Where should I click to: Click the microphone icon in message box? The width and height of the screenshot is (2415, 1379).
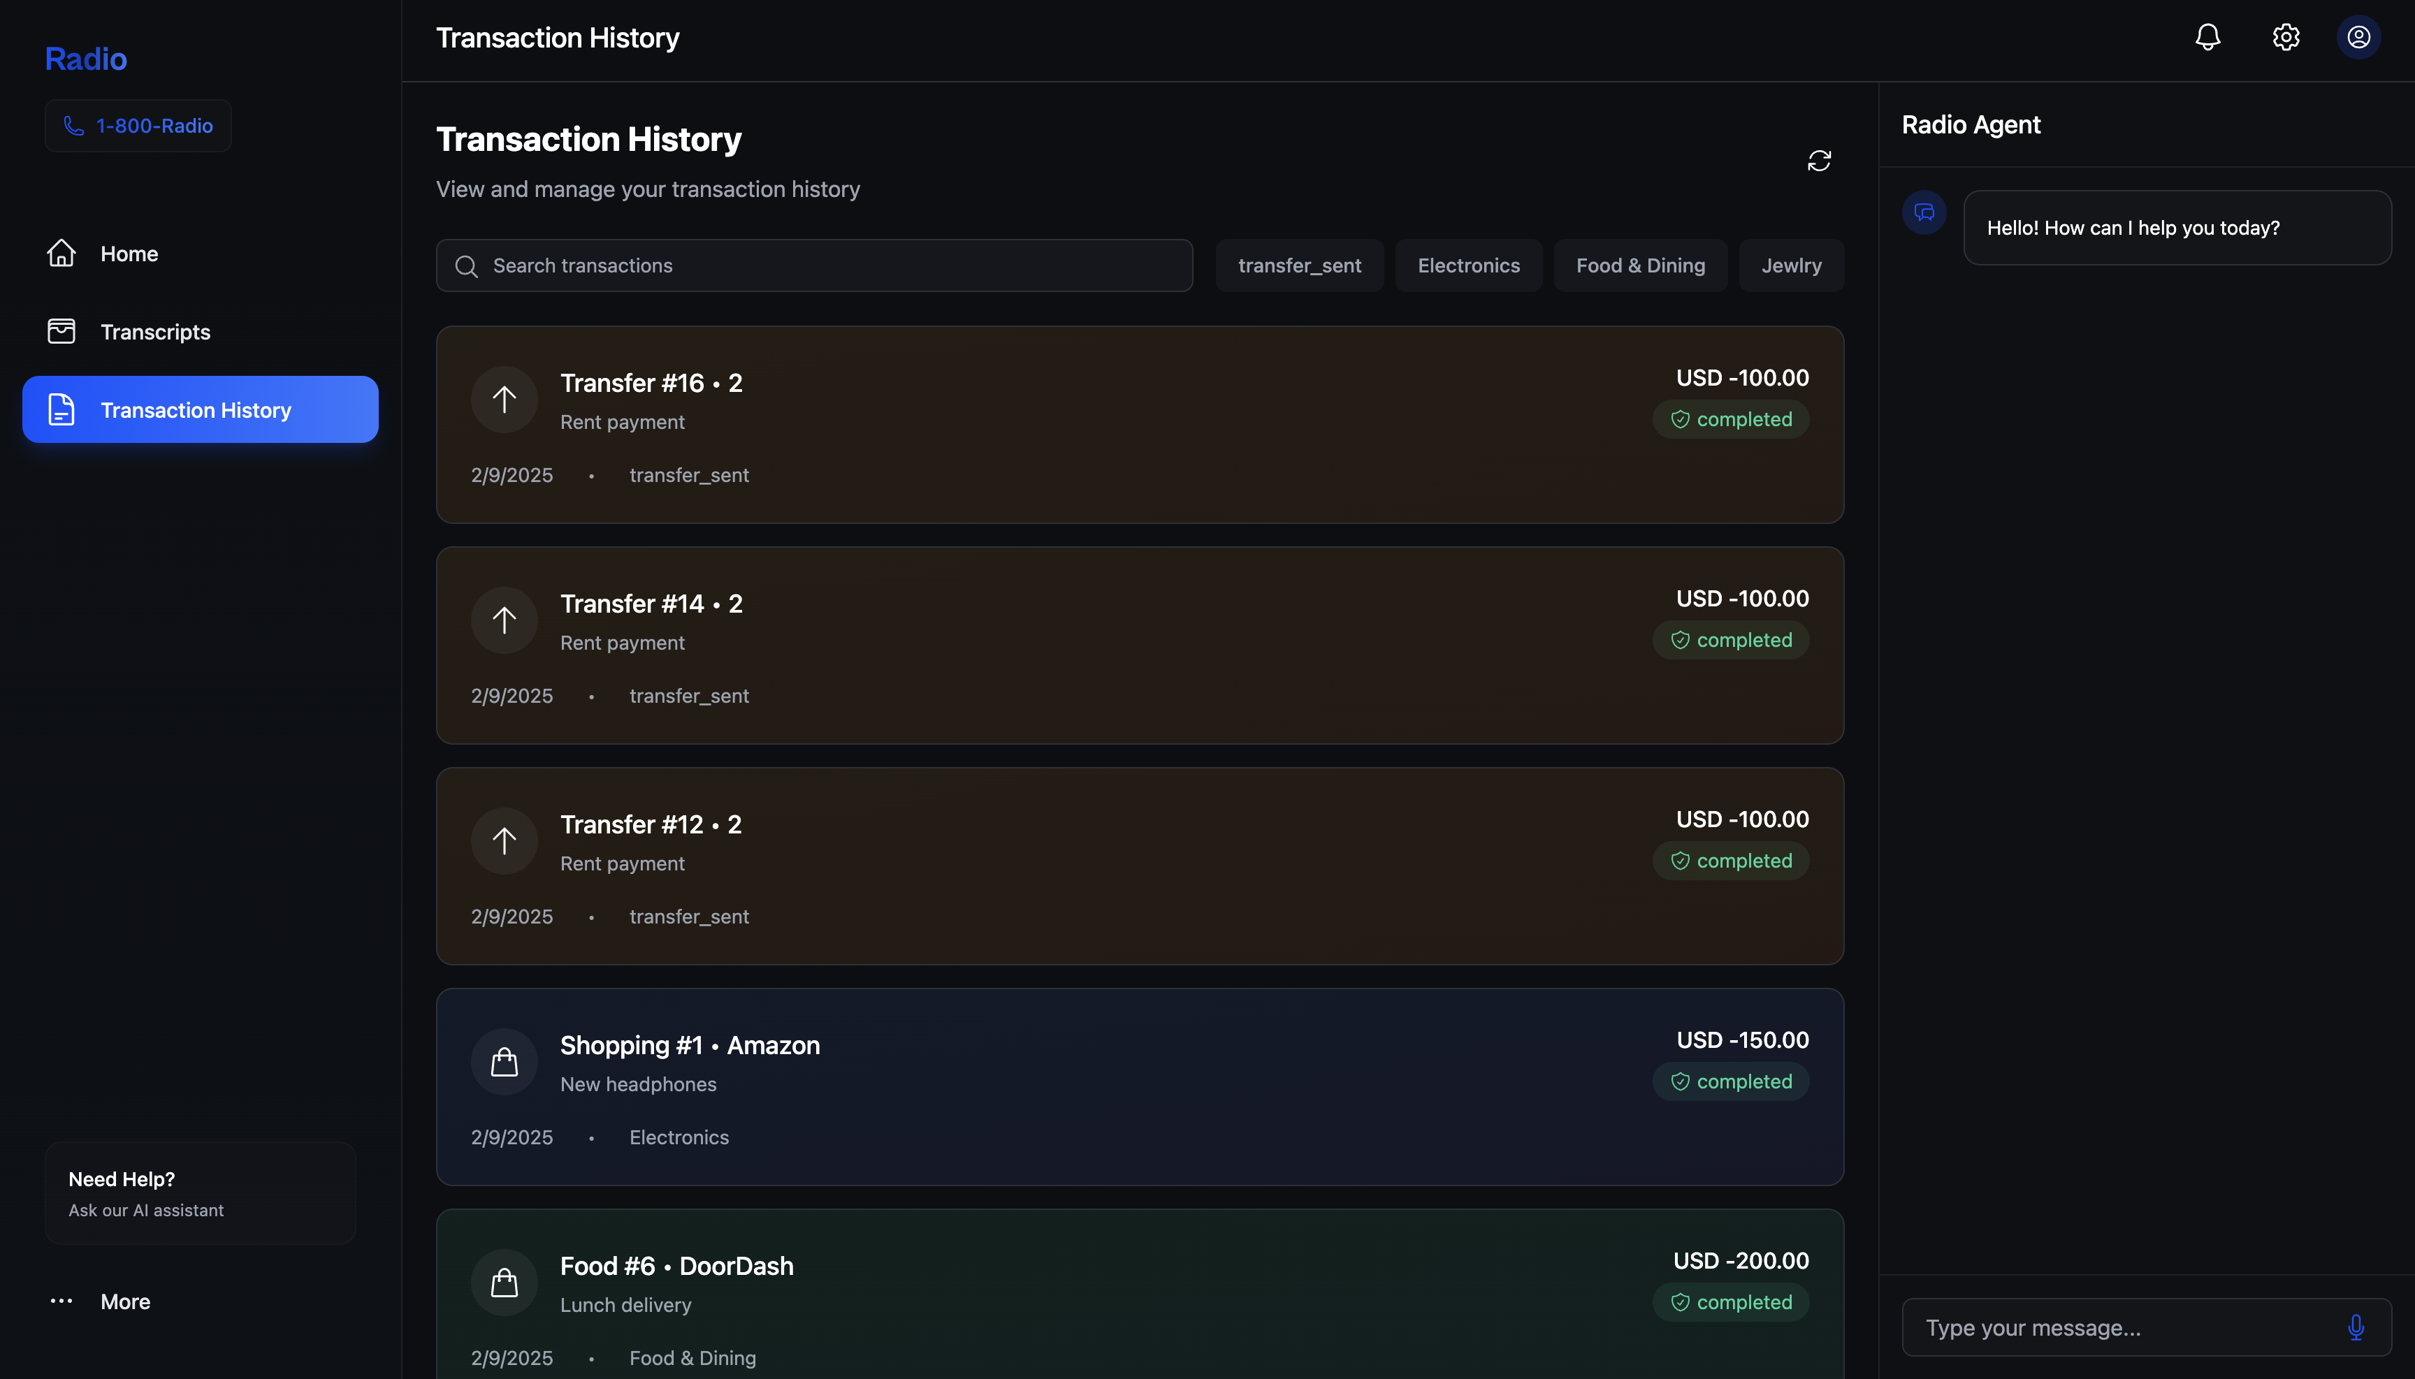2356,1327
